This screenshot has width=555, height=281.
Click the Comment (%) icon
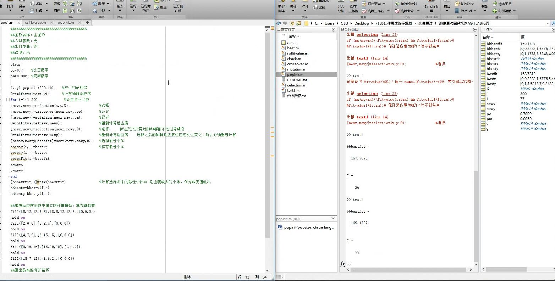pyautogui.click(x=65, y=4)
